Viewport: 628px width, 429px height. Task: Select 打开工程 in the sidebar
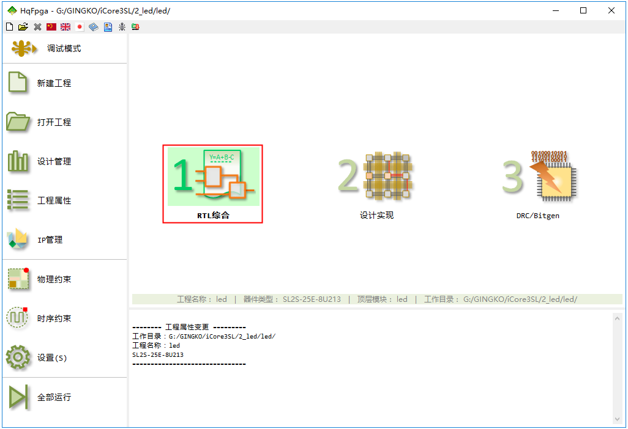[x=54, y=122]
